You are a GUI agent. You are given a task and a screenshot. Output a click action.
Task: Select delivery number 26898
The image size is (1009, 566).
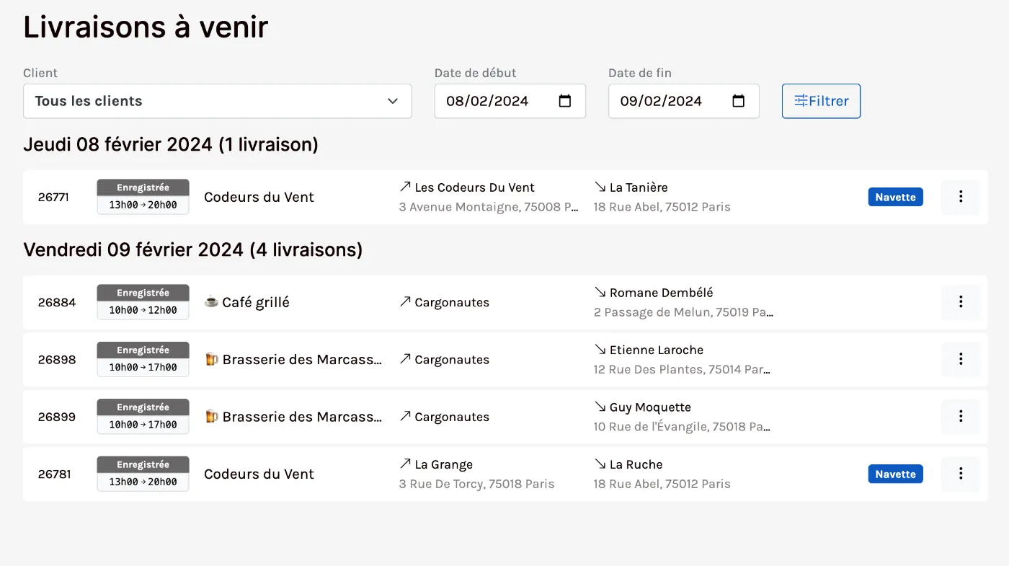(57, 359)
